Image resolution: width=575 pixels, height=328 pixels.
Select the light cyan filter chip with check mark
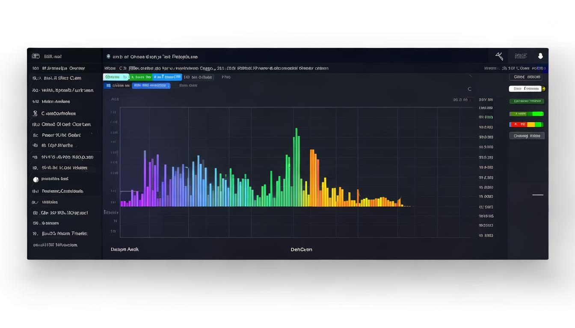pos(116,77)
